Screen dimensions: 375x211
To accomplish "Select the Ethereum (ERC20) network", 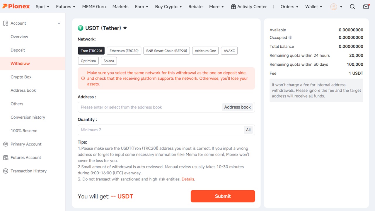I will [124, 51].
